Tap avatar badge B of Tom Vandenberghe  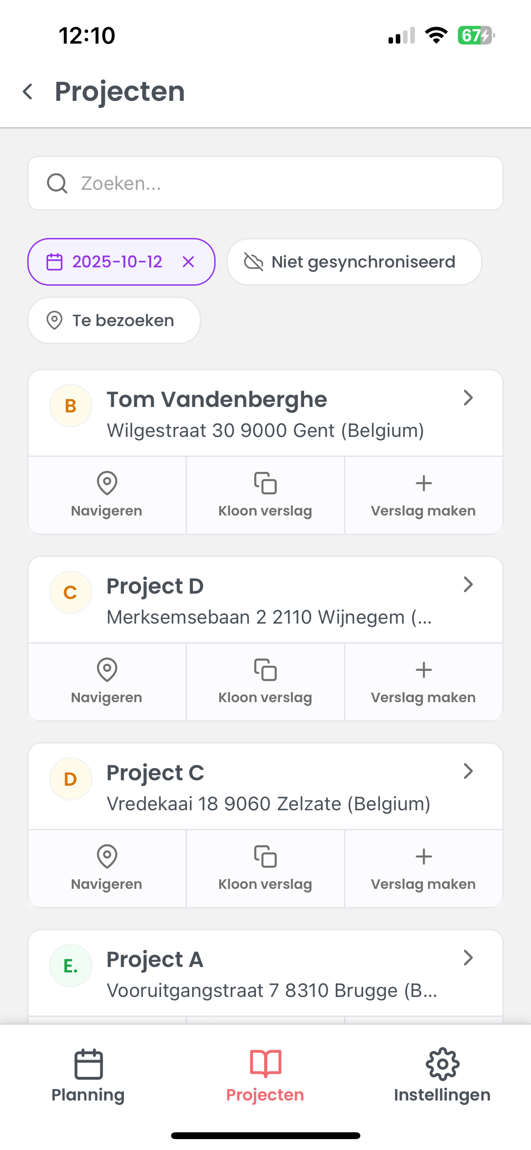(71, 406)
